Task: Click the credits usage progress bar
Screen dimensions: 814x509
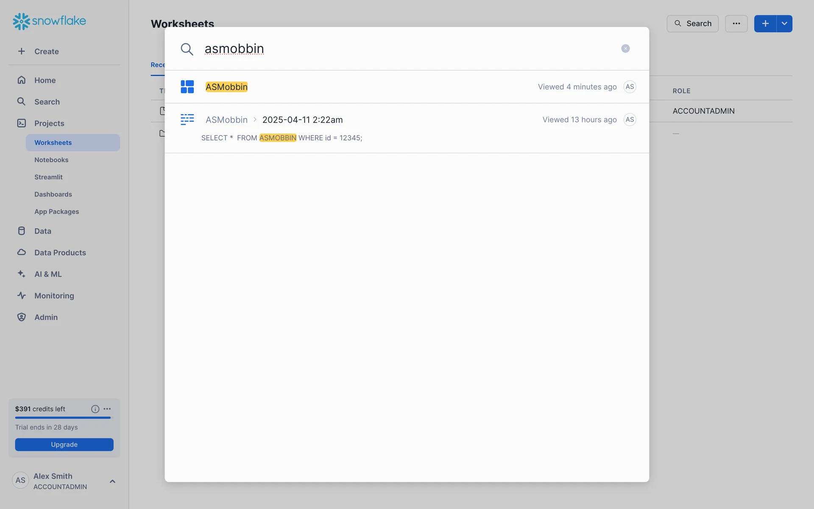Action: point(63,418)
